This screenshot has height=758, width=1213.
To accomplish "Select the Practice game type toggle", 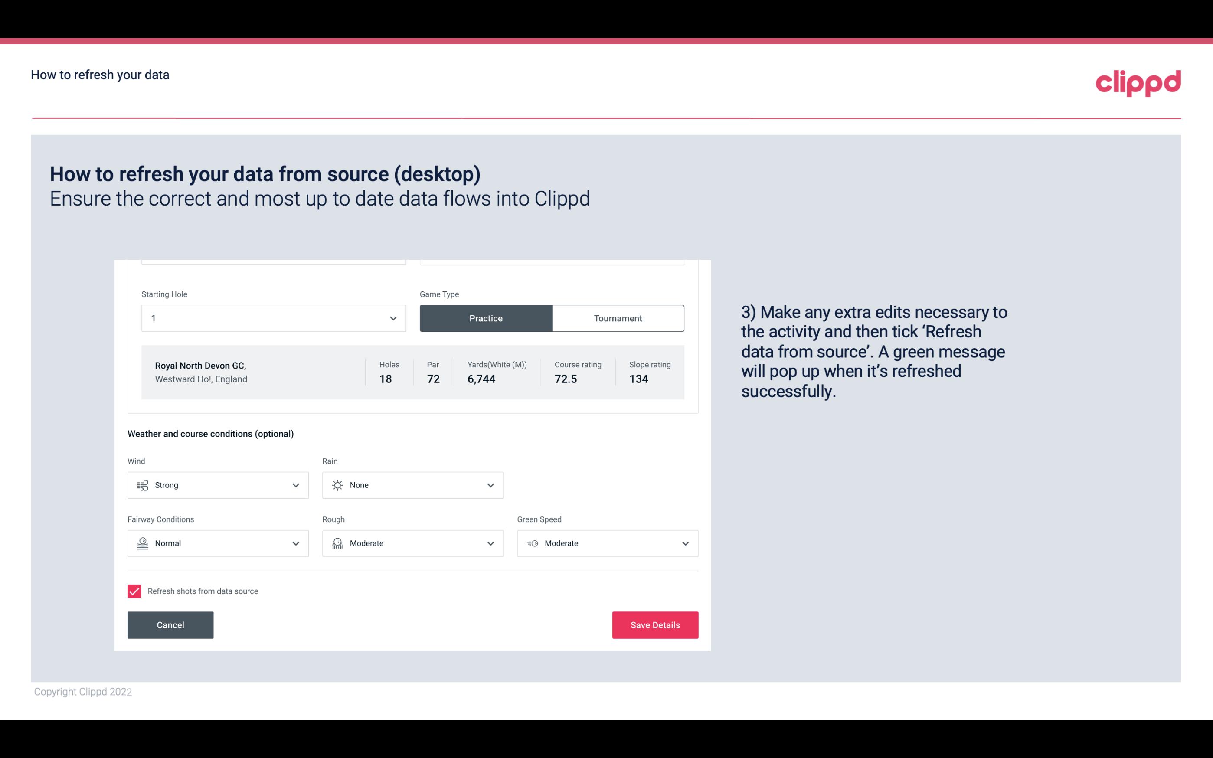I will (x=486, y=318).
